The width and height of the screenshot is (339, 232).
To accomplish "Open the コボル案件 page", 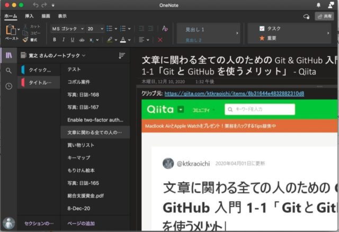I will [x=95, y=82].
